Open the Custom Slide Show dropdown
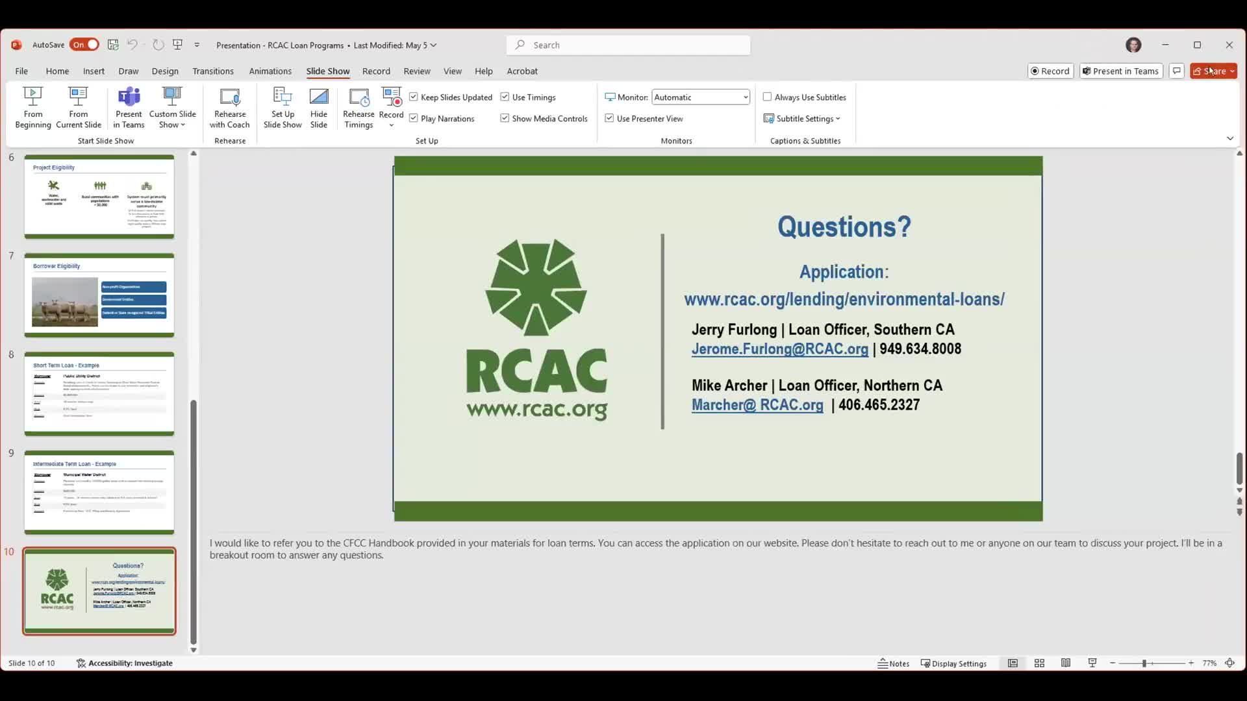Screen dimensions: 1247x701 point(171,107)
